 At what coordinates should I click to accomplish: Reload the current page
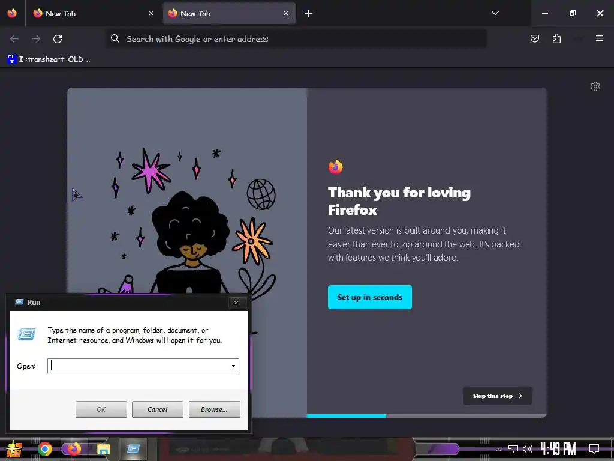pyautogui.click(x=58, y=38)
